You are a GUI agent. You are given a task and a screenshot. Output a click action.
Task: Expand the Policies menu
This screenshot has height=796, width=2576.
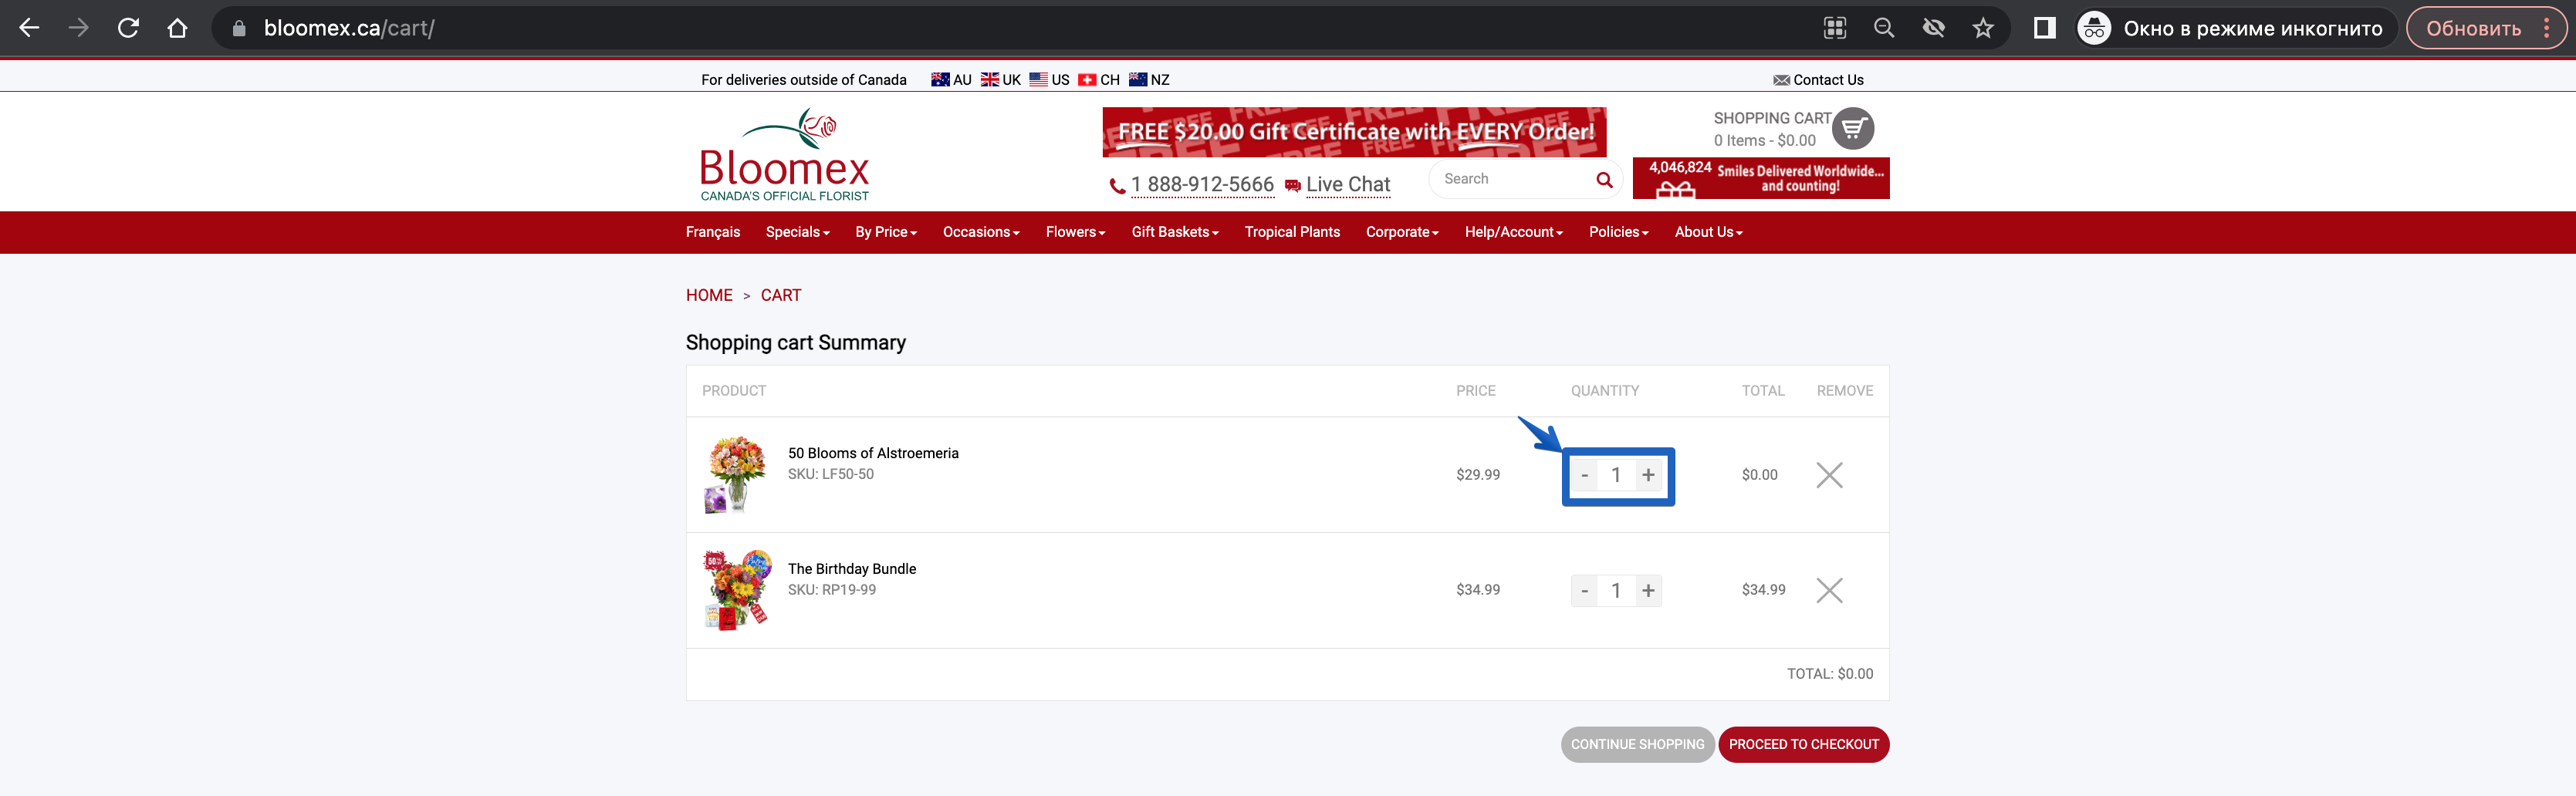[x=1619, y=232]
